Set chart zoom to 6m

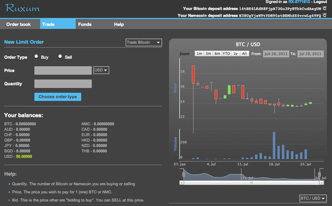coord(217,54)
